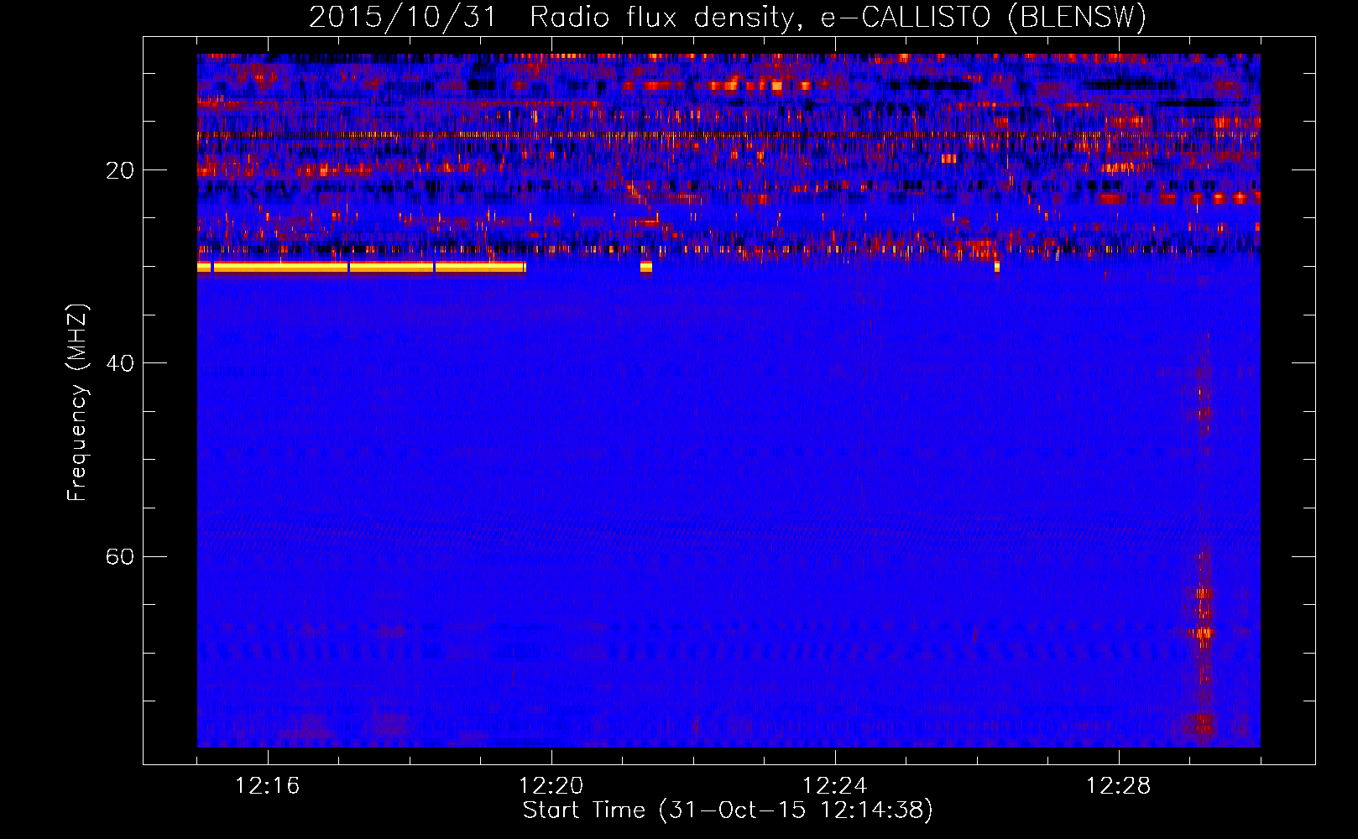Select the 12:28 time tick label

tap(1118, 786)
